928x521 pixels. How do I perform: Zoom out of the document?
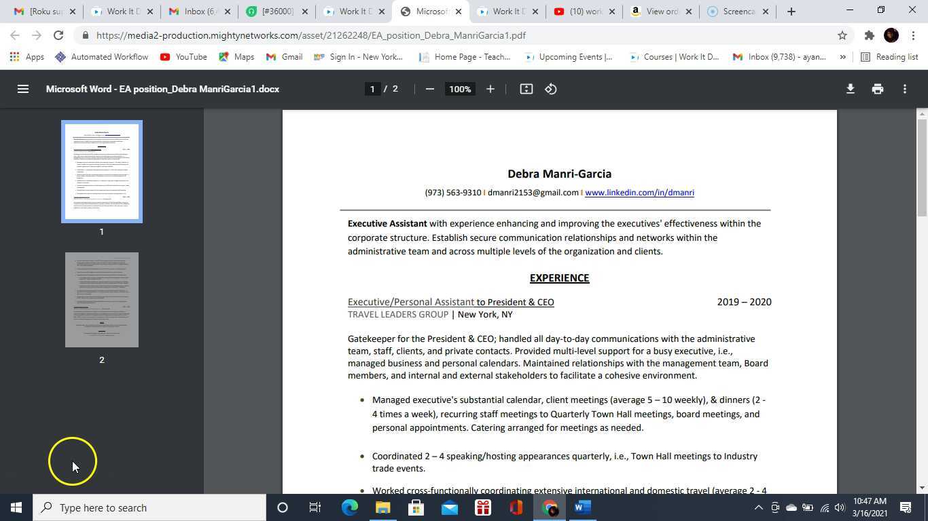429,89
